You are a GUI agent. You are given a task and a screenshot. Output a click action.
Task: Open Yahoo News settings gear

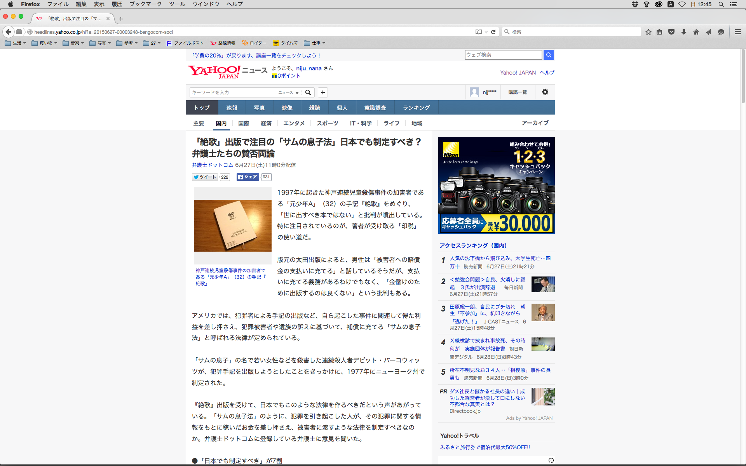[545, 92]
